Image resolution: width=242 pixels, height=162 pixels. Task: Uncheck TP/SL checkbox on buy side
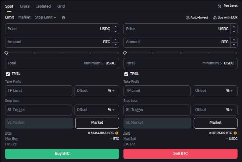pos(8,74)
